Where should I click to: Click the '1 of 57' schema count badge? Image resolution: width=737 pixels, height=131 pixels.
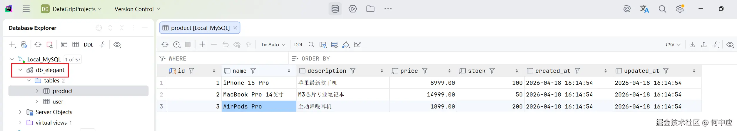point(73,59)
